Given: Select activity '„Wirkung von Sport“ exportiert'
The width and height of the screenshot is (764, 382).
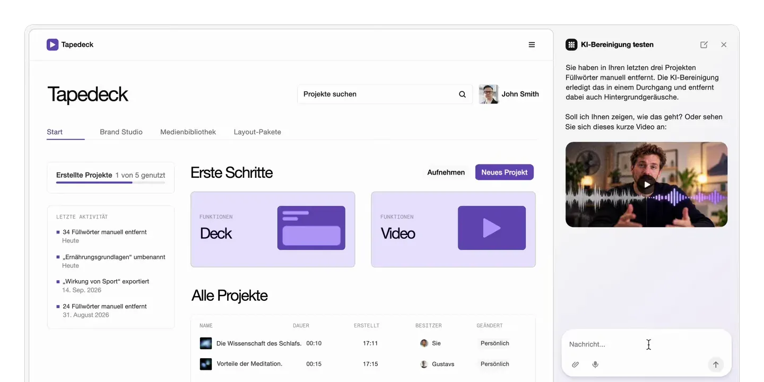Looking at the screenshot, I should click(106, 282).
